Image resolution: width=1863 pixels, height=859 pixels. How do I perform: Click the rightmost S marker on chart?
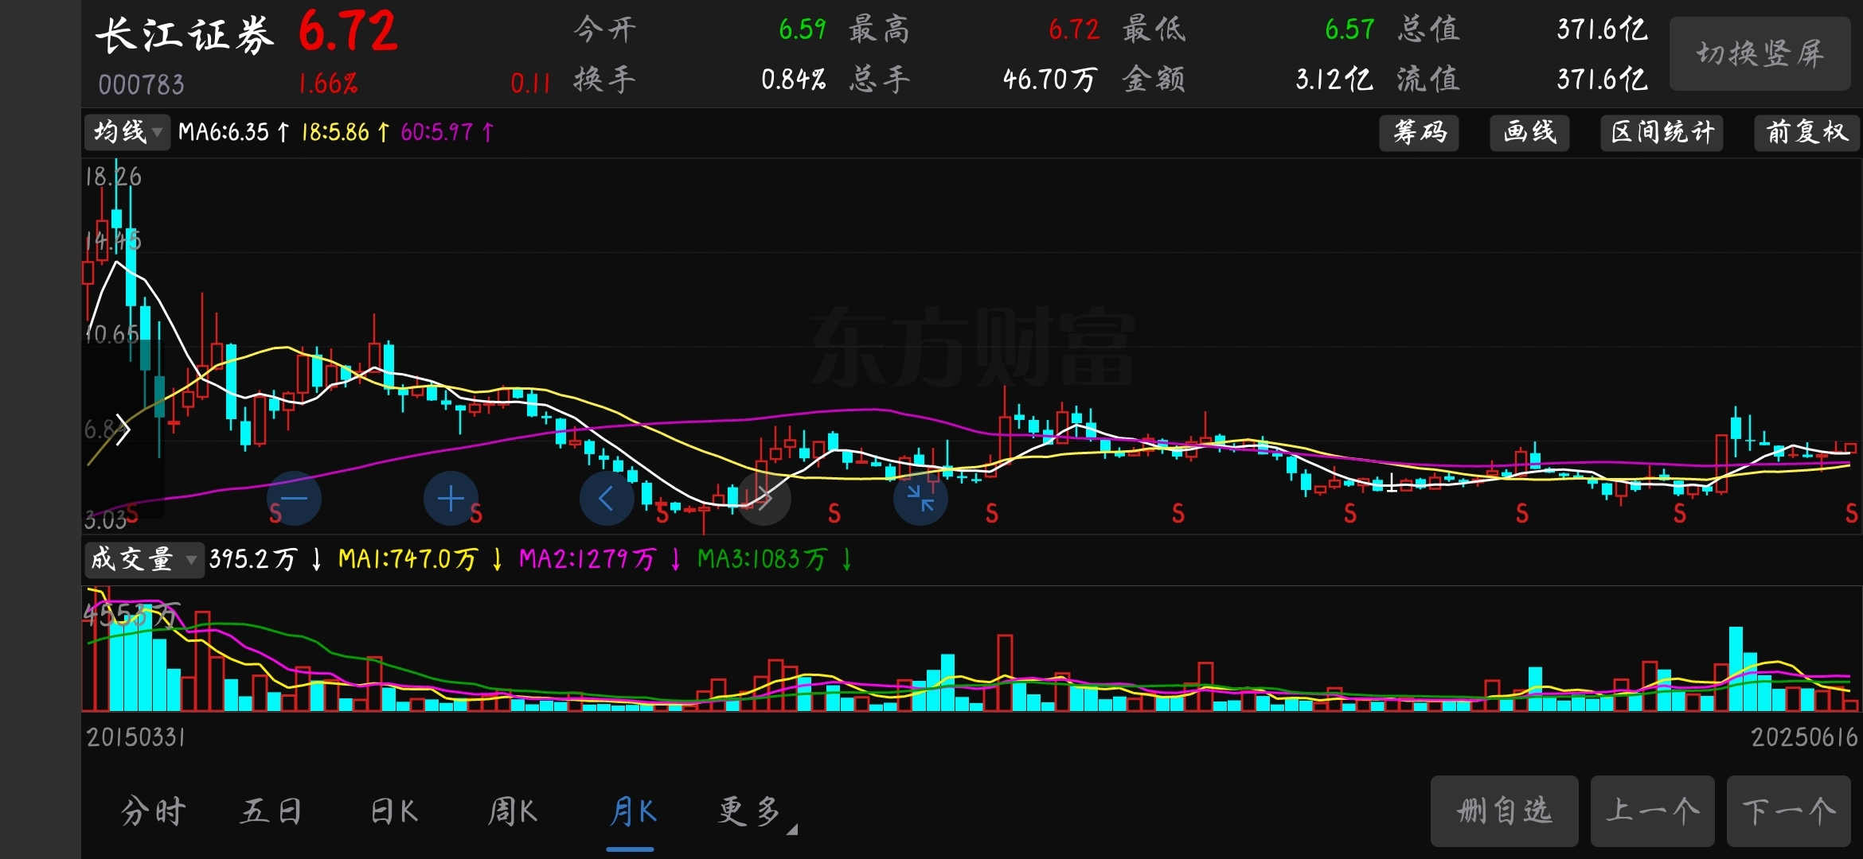tap(1852, 514)
